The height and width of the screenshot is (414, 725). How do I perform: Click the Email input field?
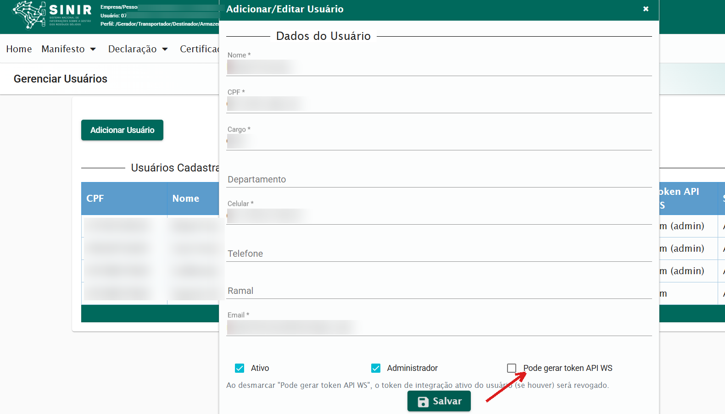coord(439,327)
